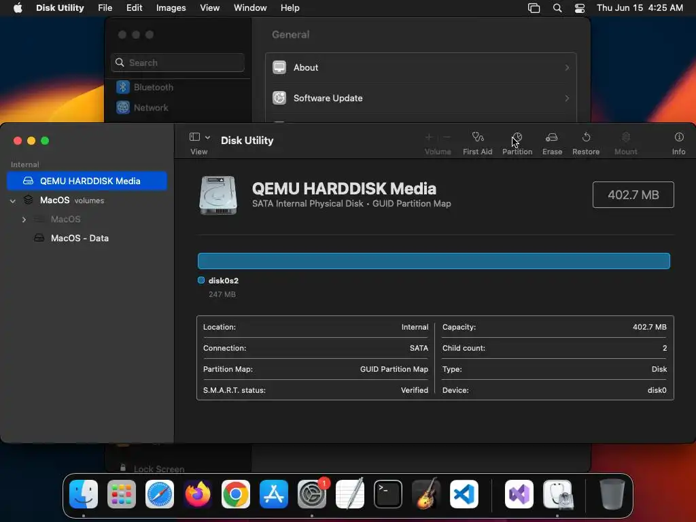
Task: Open Terminal from the Dock
Action: tap(388, 494)
